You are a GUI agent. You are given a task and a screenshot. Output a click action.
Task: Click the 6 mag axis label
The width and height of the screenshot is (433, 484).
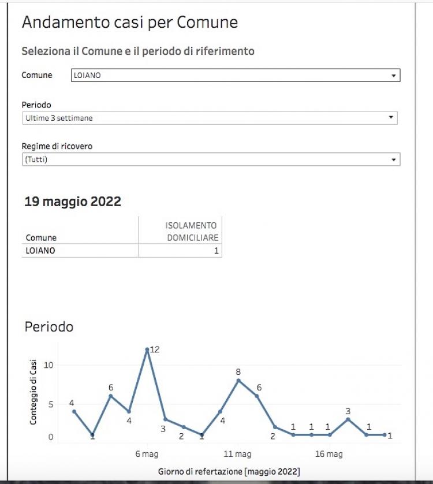147,454
